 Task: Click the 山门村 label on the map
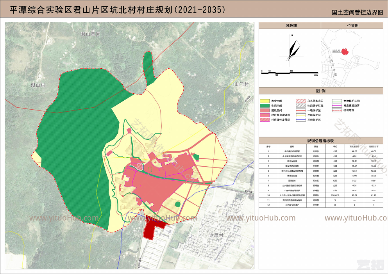click(x=241, y=84)
